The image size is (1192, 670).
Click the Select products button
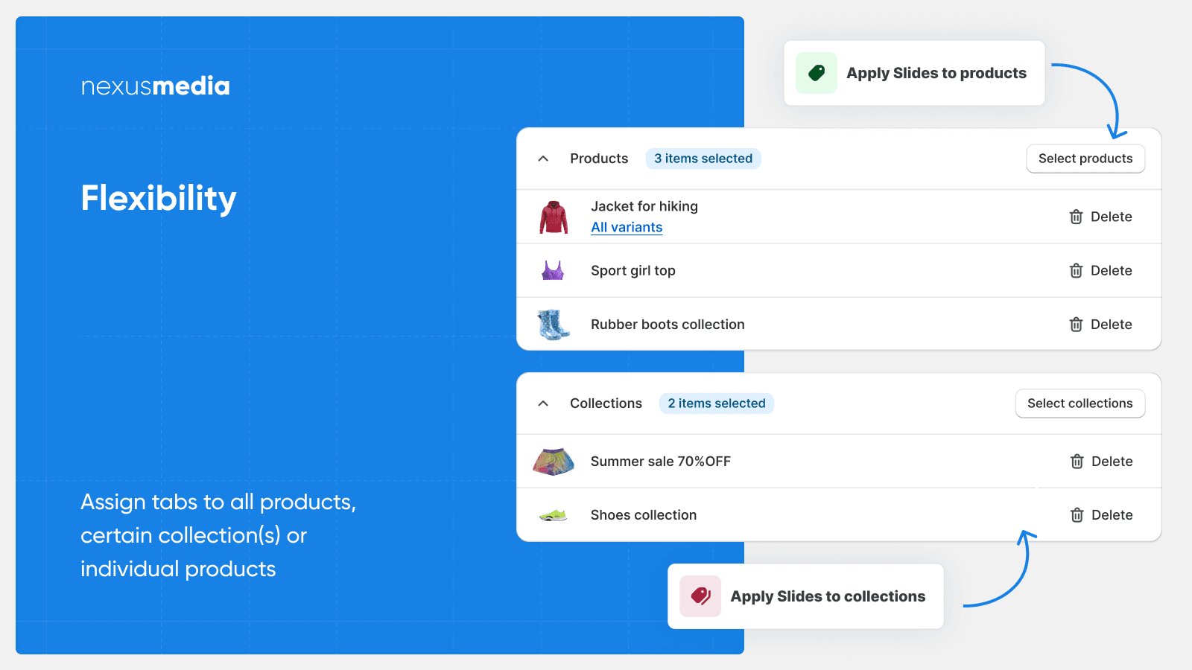point(1085,159)
